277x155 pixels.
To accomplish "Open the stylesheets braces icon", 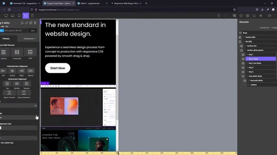I will tap(254, 15).
